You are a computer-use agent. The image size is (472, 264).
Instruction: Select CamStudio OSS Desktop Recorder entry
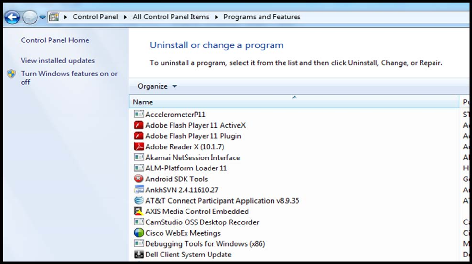202,222
